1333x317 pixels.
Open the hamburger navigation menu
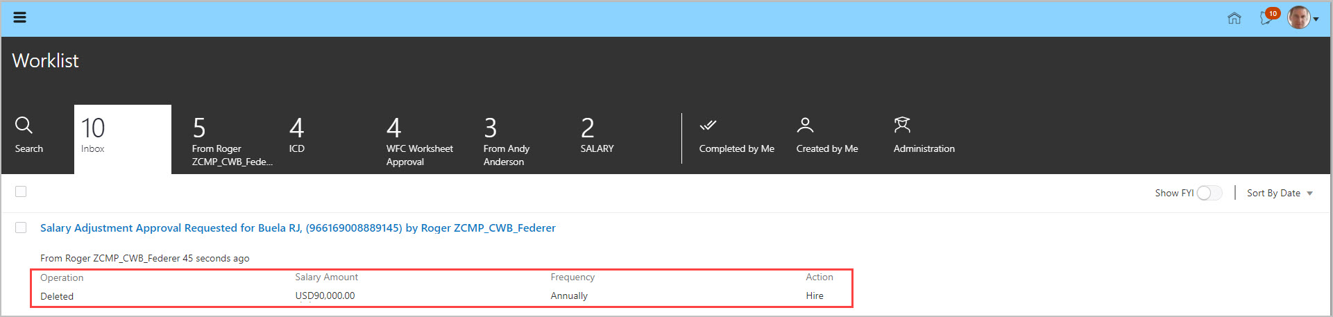(20, 17)
